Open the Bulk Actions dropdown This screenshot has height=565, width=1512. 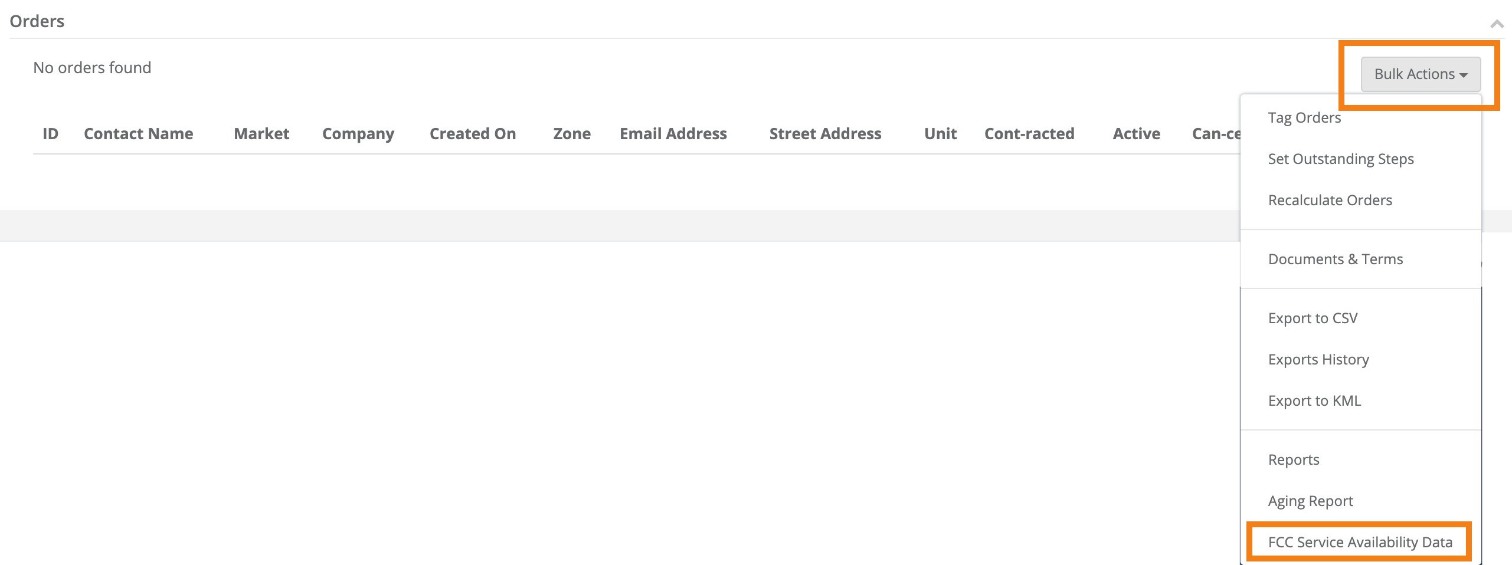tap(1420, 74)
